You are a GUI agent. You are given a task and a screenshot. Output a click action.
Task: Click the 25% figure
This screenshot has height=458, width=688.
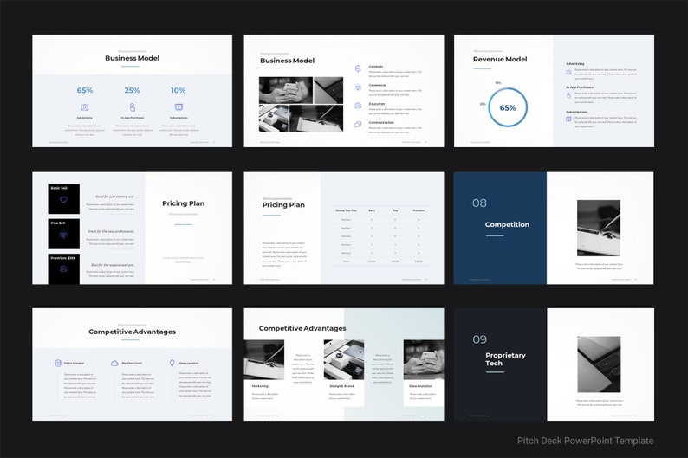(132, 90)
